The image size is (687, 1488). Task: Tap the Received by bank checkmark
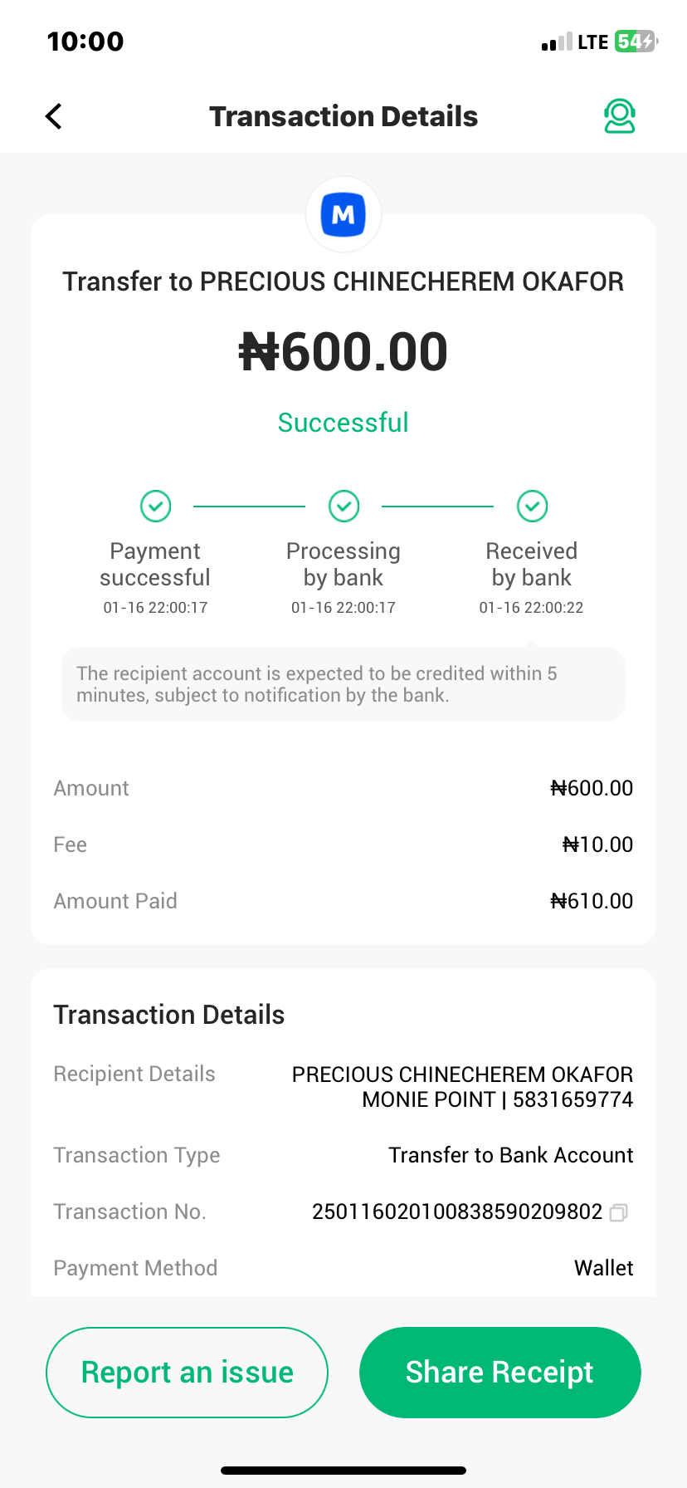point(532,506)
